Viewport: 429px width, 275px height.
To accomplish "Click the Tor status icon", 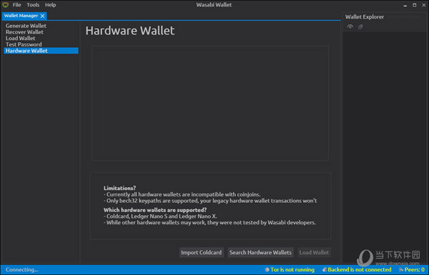I will (x=267, y=270).
